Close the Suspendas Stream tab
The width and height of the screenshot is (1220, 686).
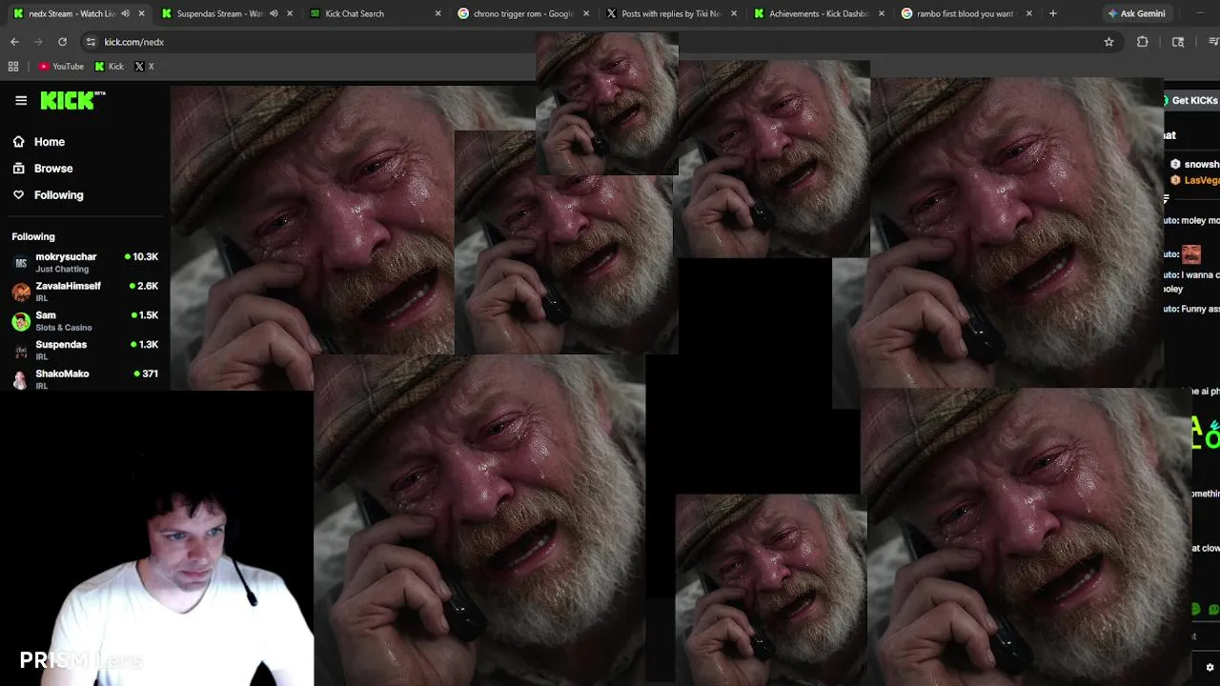290,13
